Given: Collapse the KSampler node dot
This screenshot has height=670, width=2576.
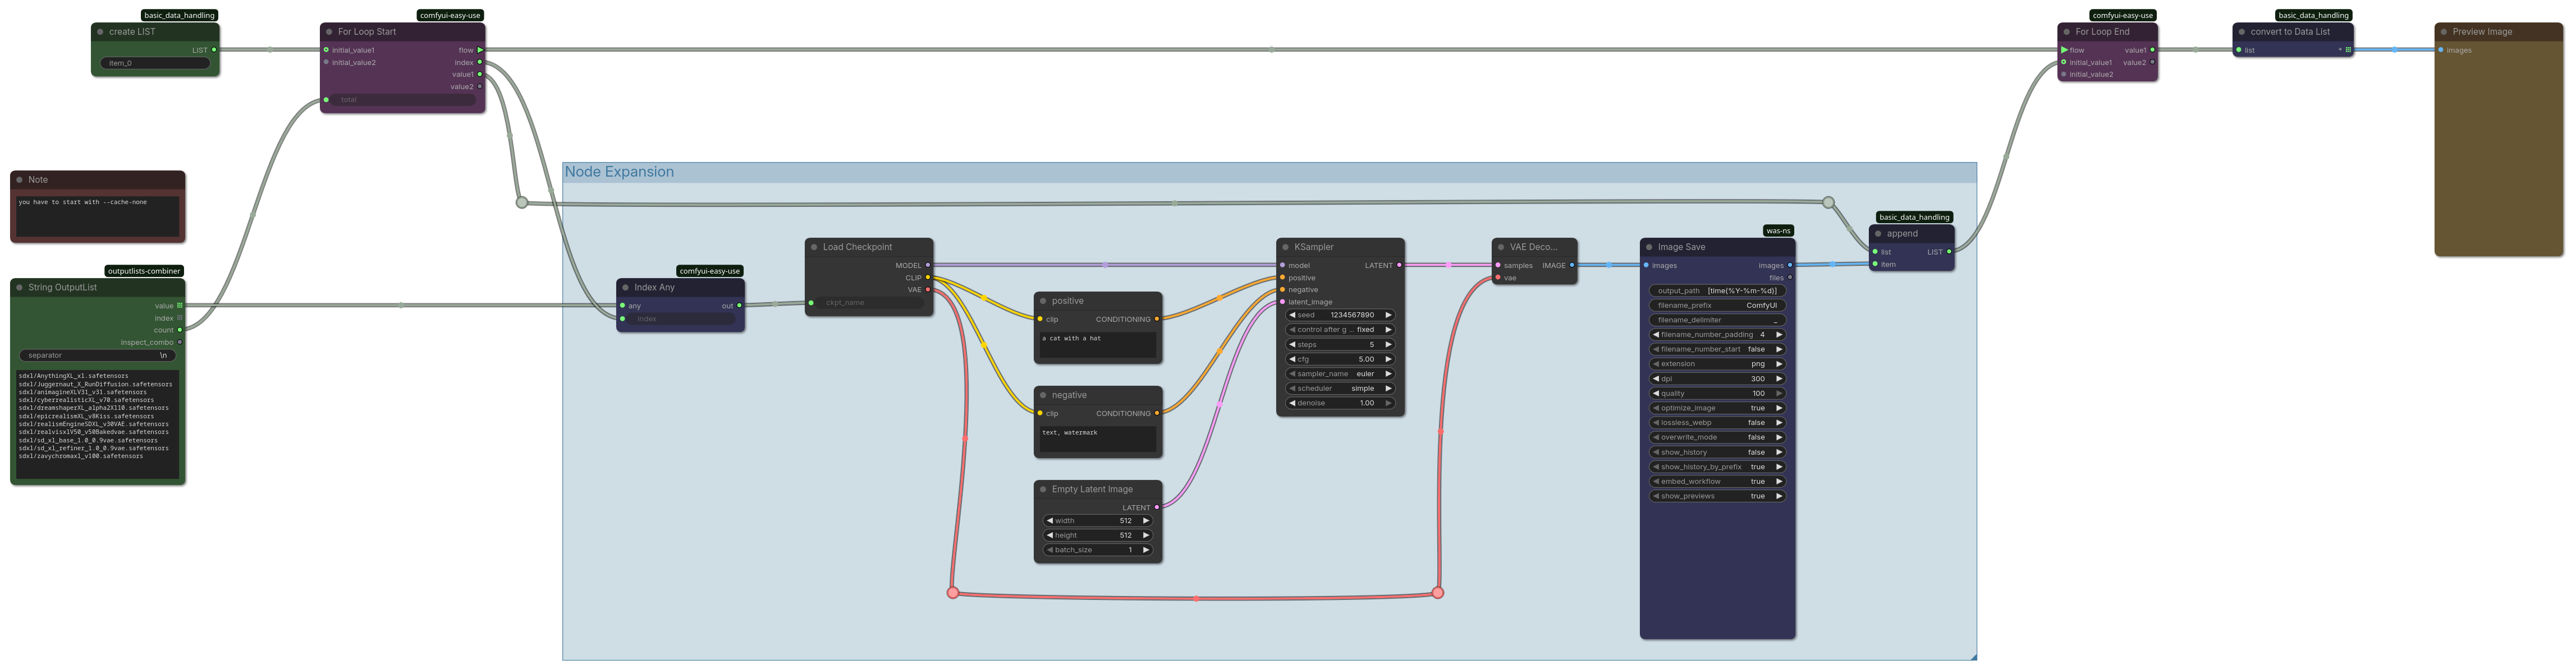Looking at the screenshot, I should pos(1285,247).
